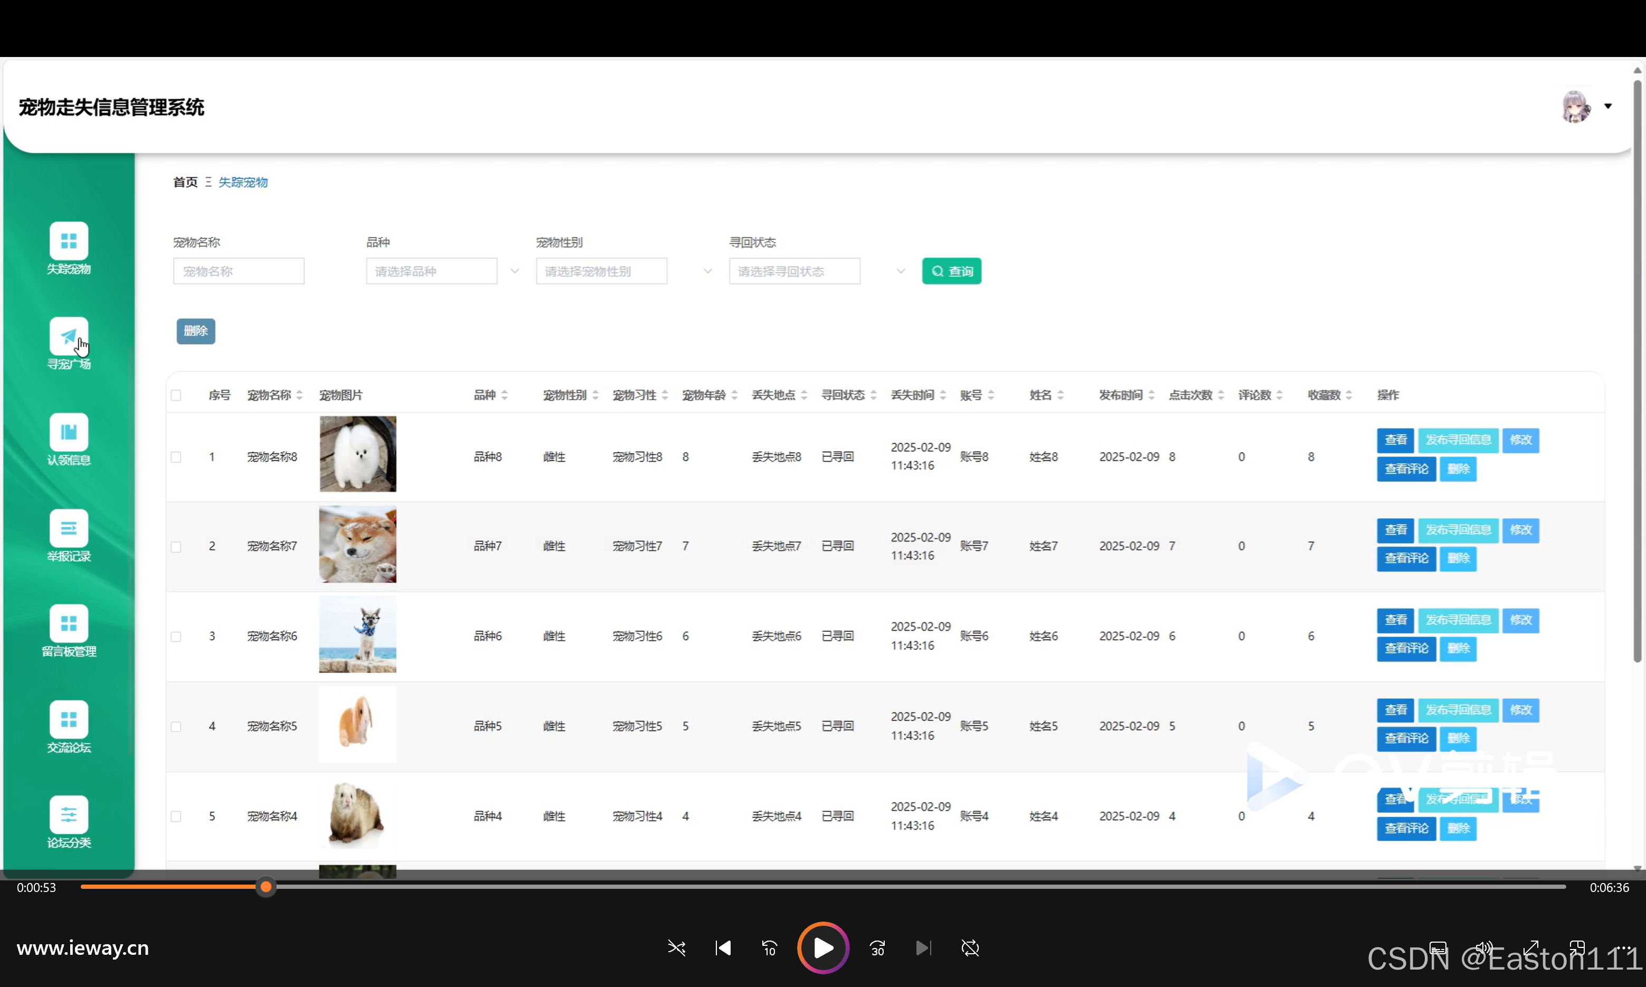Click the 失踪宠物 breadcrumb link
The image size is (1646, 987).
(x=243, y=182)
